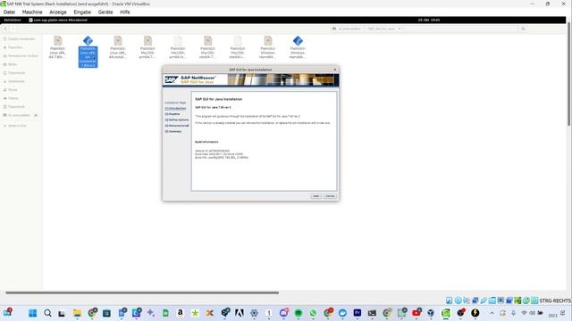This screenshot has height=321, width=572.
Task: Go forward in the file manager
Action: pos(13,29)
